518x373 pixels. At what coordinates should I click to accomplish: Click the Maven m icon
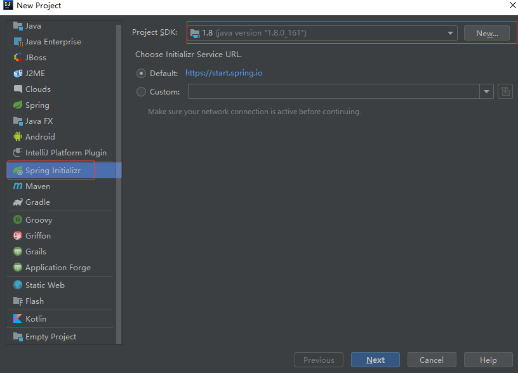tap(18, 186)
